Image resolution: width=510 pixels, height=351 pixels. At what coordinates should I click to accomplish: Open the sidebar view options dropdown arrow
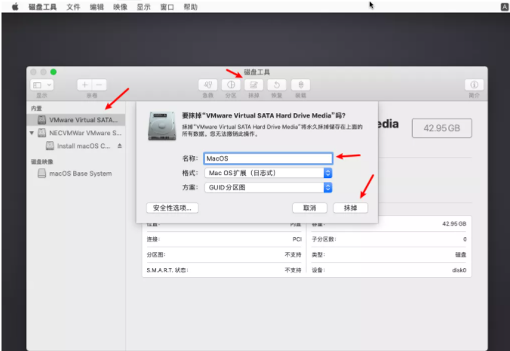(49, 85)
